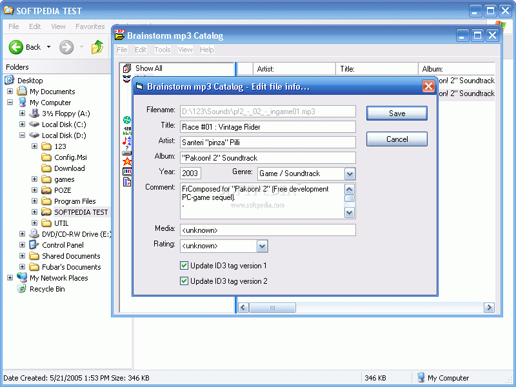This screenshot has width=516, height=387.
Task: Open the Genre dropdown
Action: pyautogui.click(x=350, y=174)
